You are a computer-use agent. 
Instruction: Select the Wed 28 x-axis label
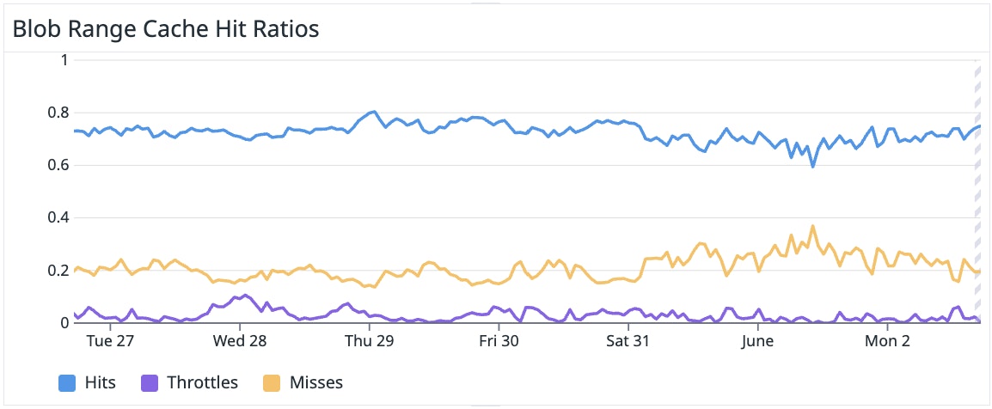[240, 341]
